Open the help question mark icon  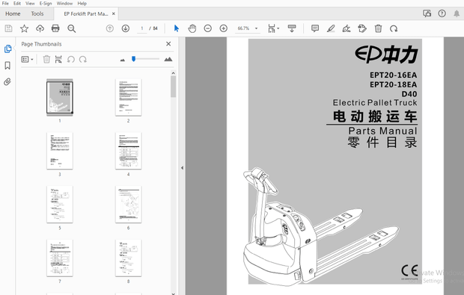pos(442,13)
